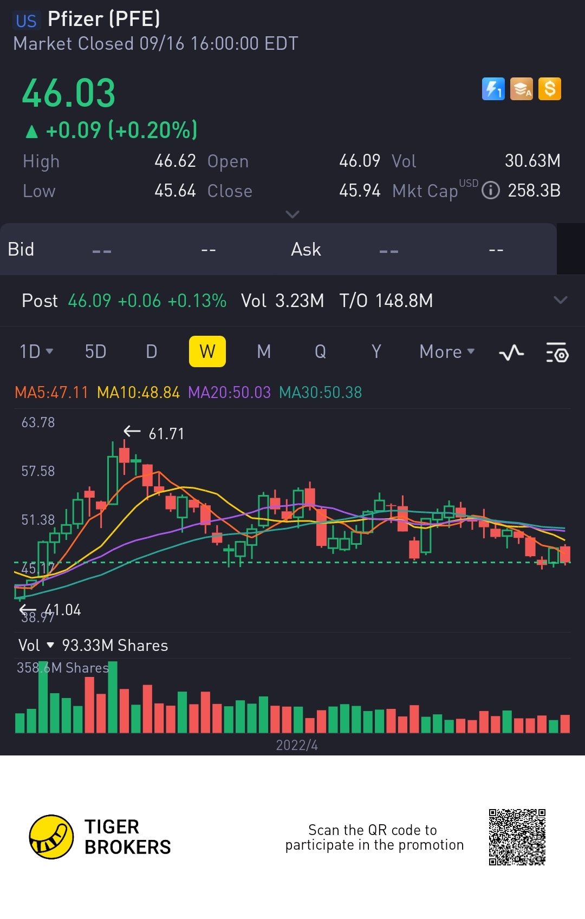Expand the quote details chevron
The height and width of the screenshot is (919, 585).
point(292,214)
